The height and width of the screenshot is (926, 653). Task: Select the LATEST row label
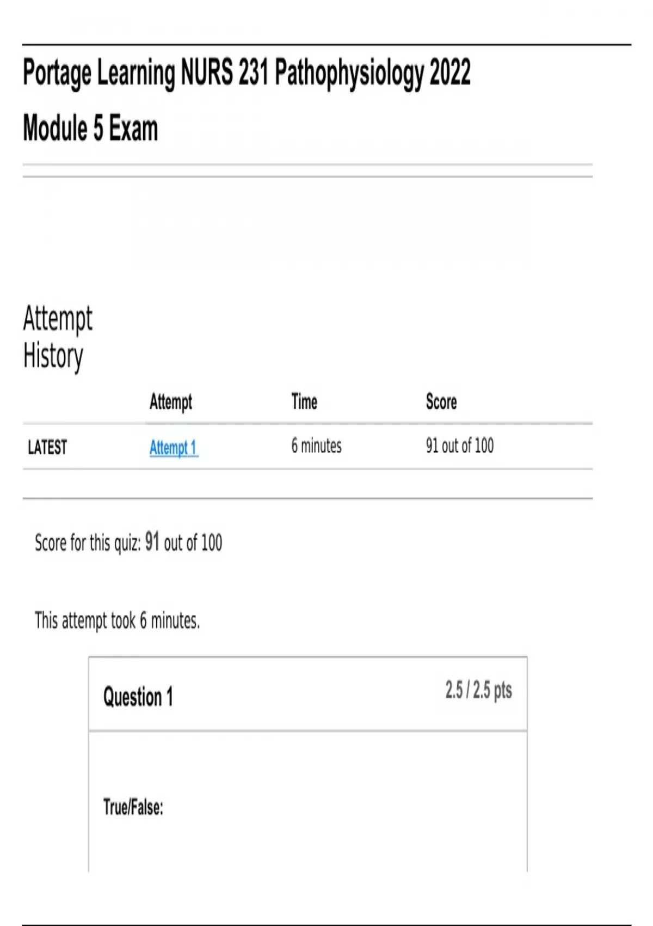pos(47,447)
